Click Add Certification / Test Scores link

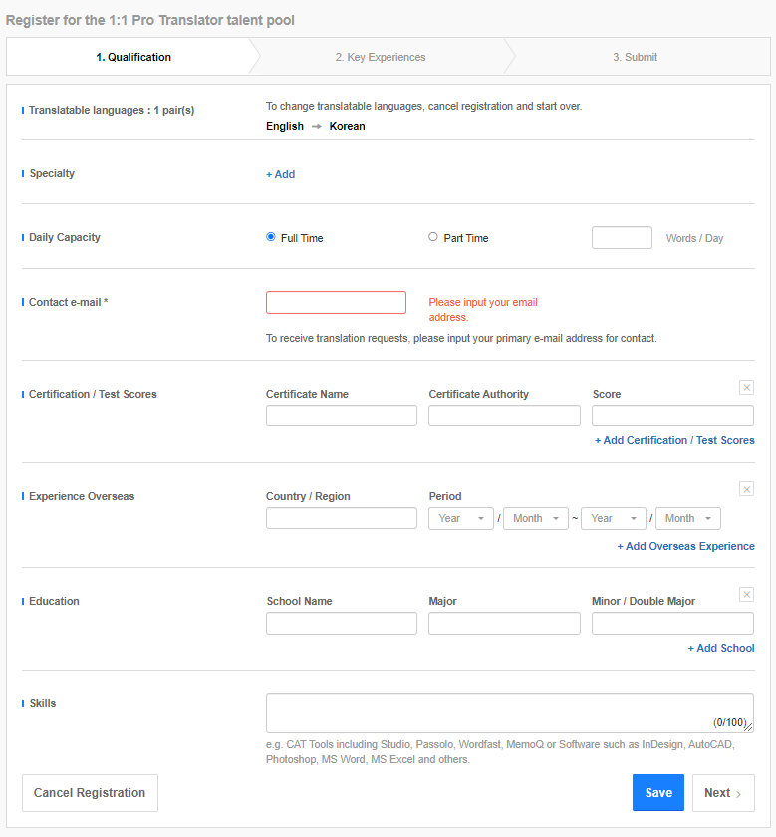point(674,440)
